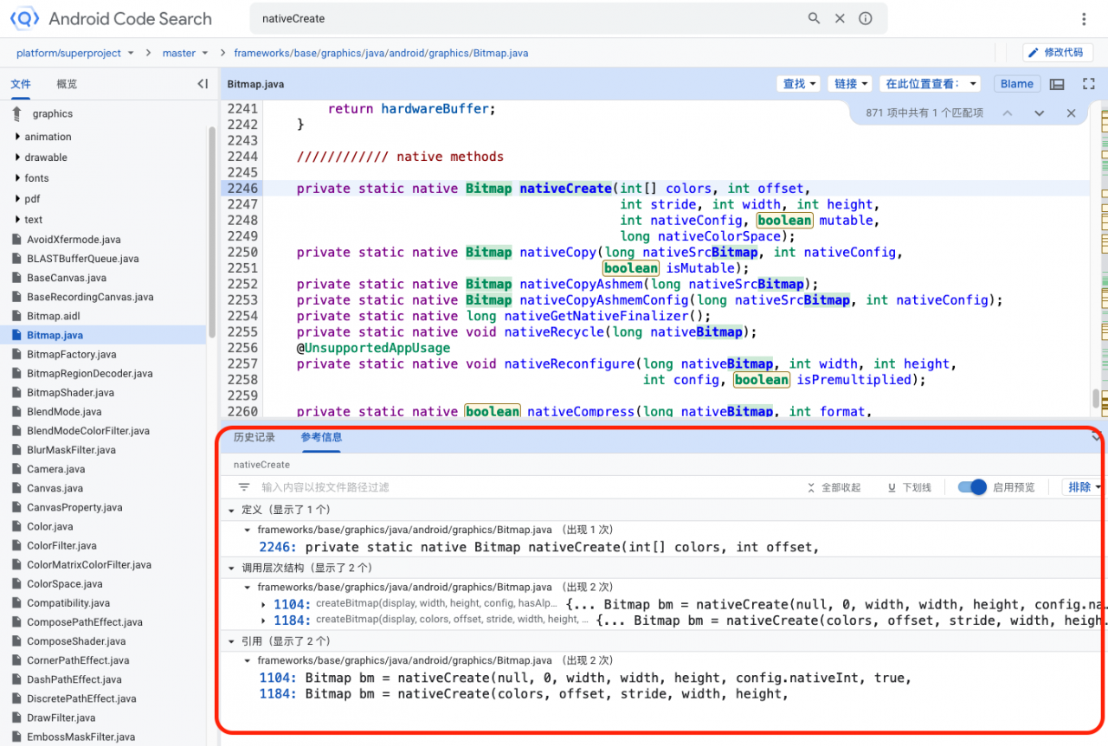Open the 排除 exclude dropdown
This screenshot has width=1108, height=746.
coord(1084,487)
